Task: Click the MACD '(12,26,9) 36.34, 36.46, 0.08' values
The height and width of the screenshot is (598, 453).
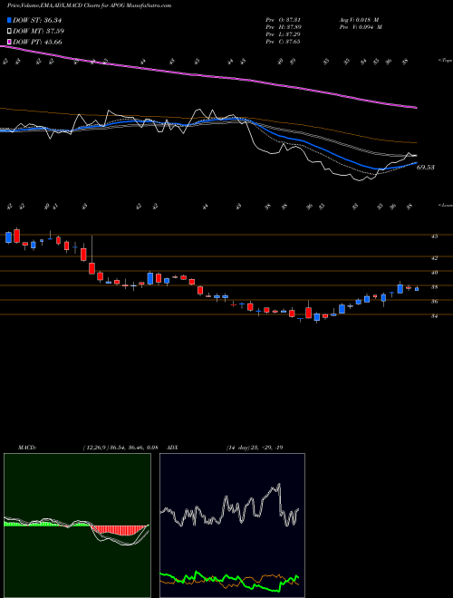Action: (x=120, y=448)
